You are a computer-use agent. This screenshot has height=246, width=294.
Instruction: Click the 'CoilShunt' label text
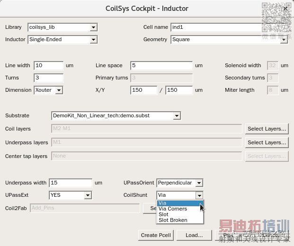pos(135,195)
